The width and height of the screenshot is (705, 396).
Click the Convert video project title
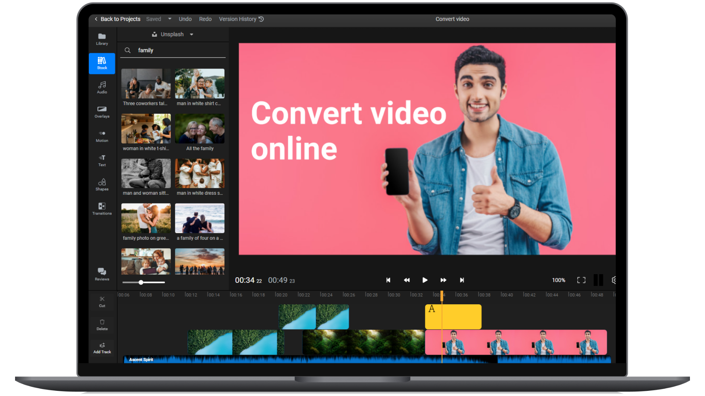(x=452, y=19)
